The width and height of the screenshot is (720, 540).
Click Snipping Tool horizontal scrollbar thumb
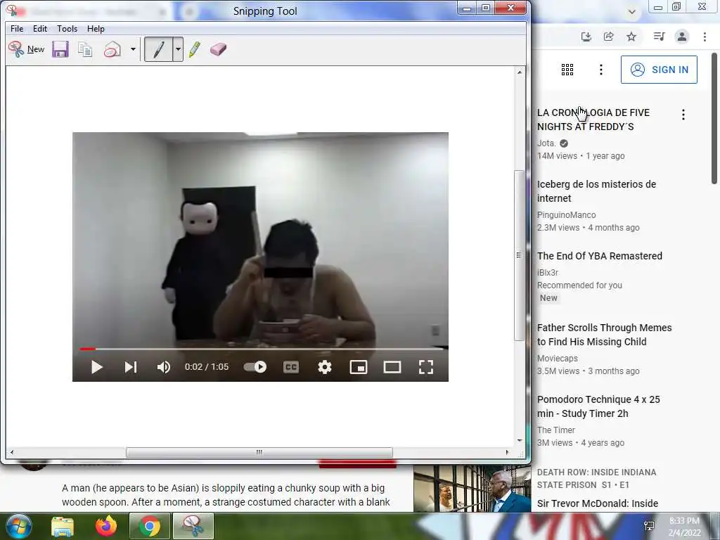(x=259, y=452)
